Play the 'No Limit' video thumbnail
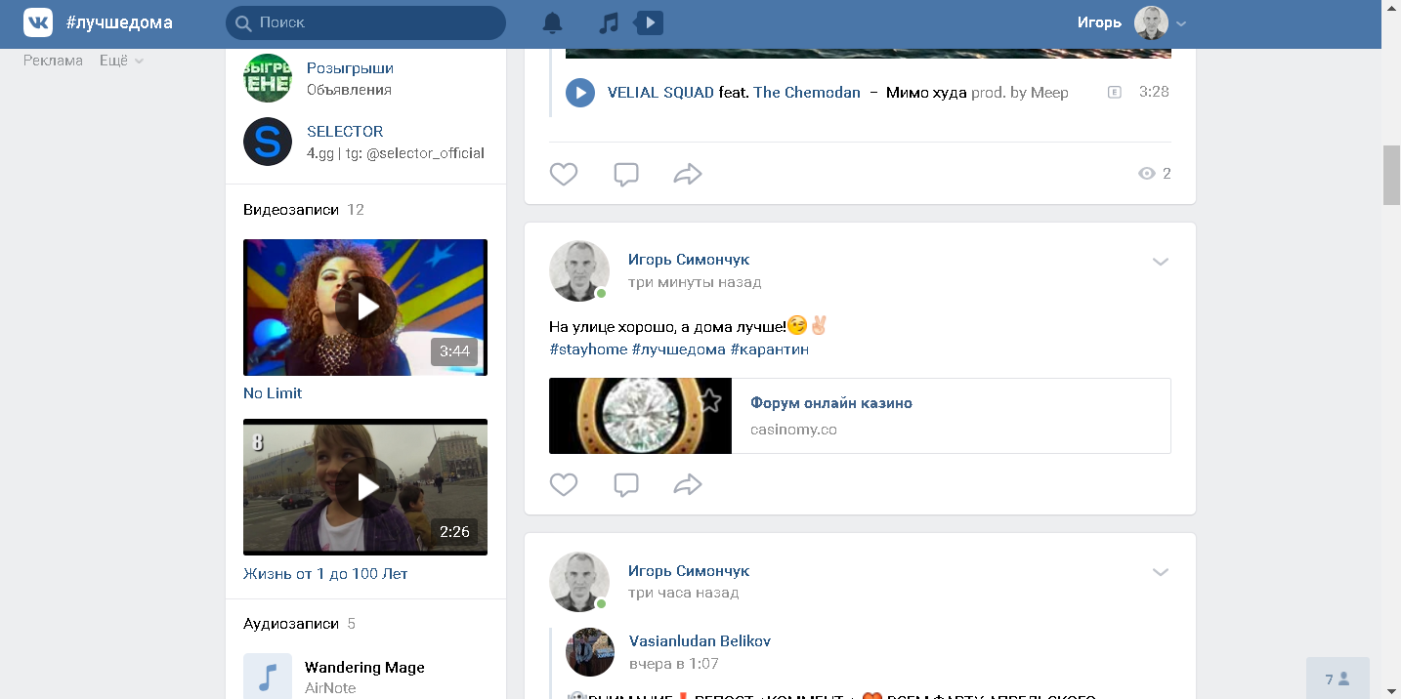This screenshot has height=699, width=1401. 365,307
